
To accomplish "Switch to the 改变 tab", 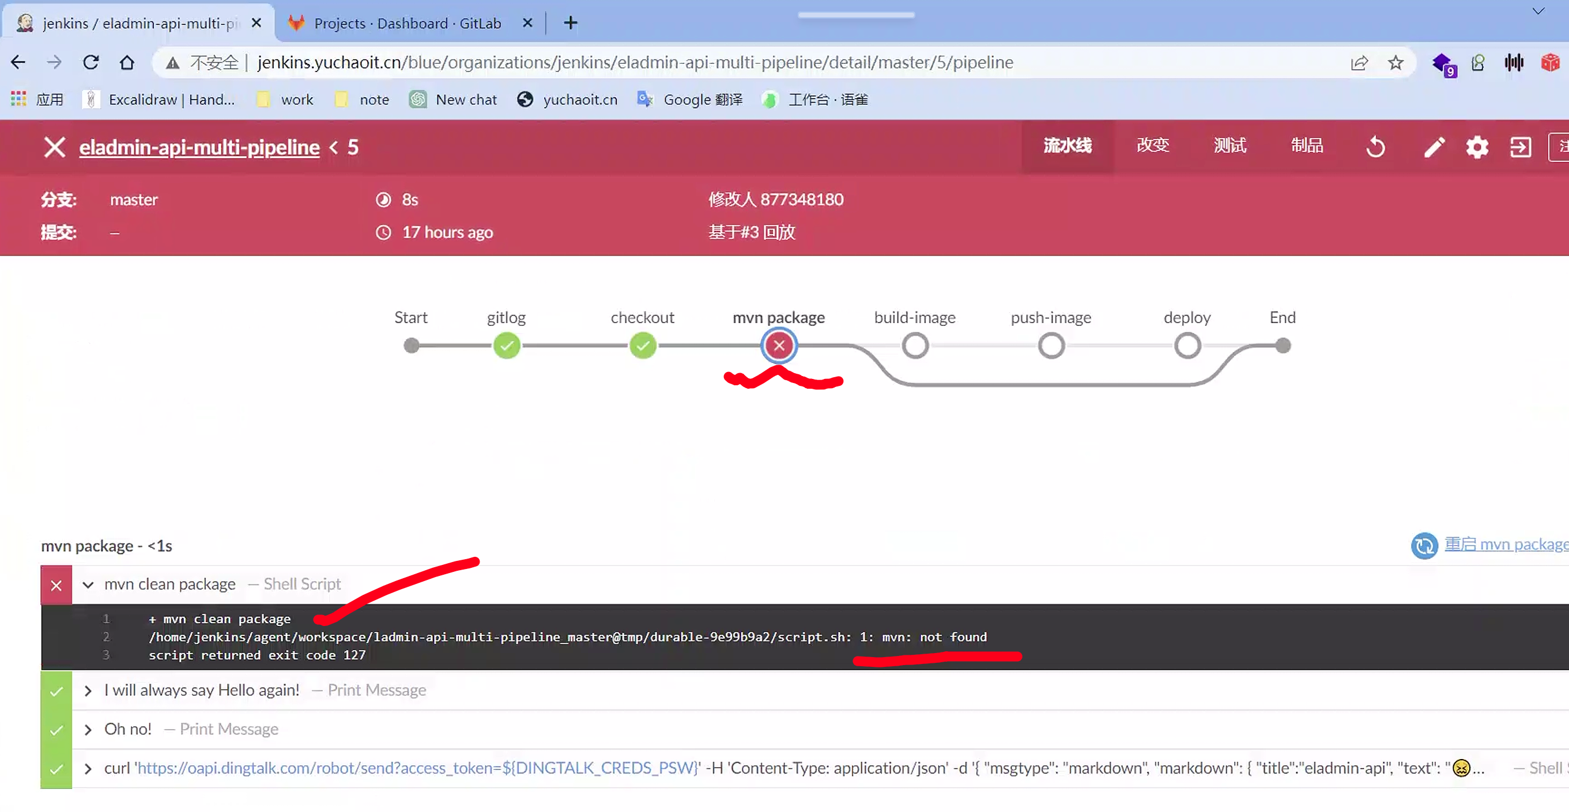I will [1152, 146].
